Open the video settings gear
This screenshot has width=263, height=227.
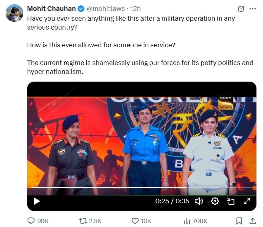click(x=215, y=201)
